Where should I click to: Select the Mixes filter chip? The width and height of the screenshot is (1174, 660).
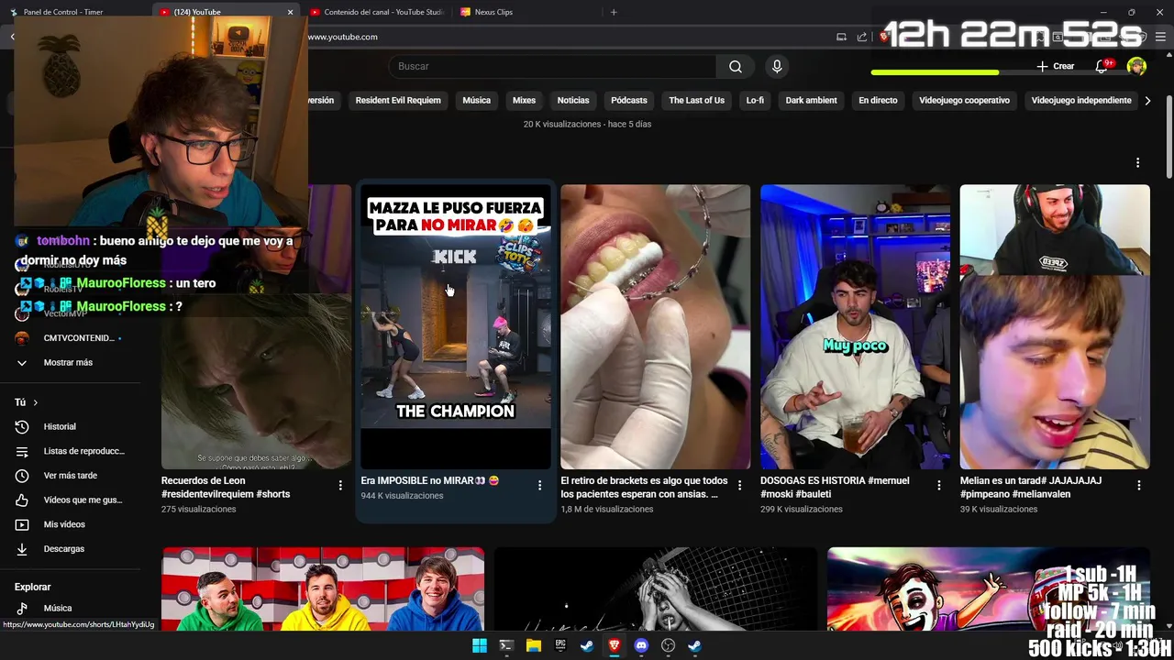524,101
